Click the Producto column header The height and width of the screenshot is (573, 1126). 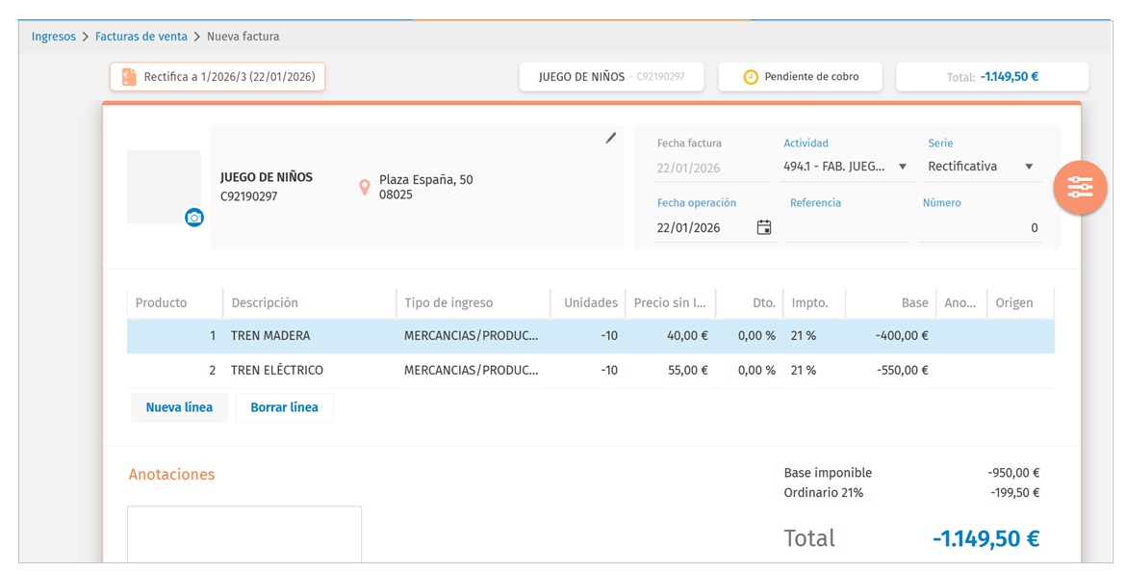click(x=175, y=303)
